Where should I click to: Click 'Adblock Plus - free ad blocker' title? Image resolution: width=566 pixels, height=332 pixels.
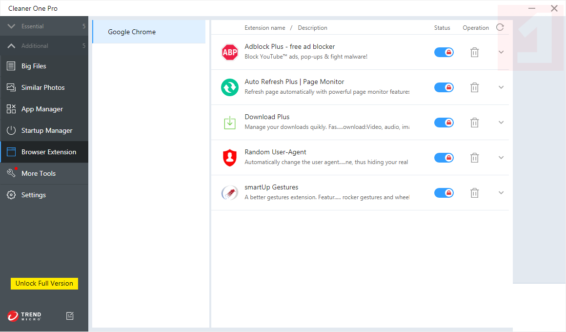[x=289, y=46]
